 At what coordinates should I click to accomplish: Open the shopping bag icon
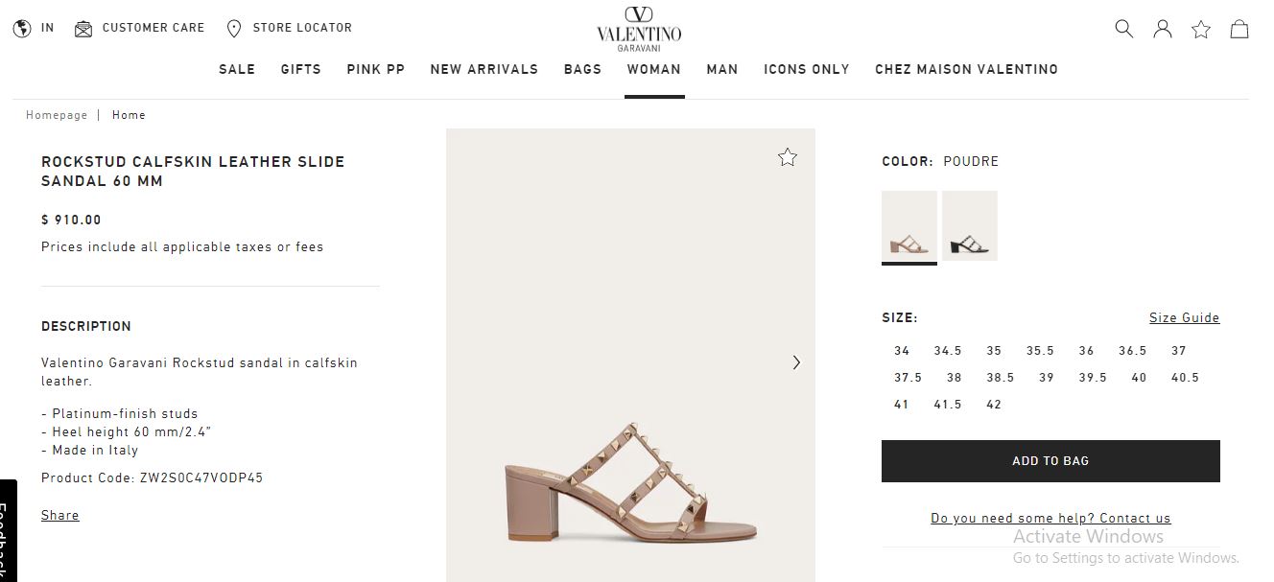pyautogui.click(x=1239, y=29)
